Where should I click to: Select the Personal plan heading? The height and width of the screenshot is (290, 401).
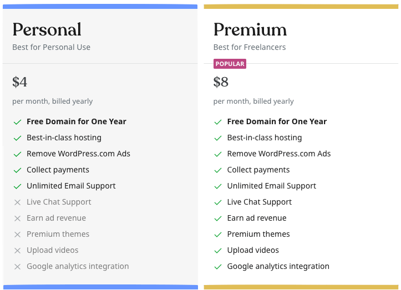coord(47,29)
